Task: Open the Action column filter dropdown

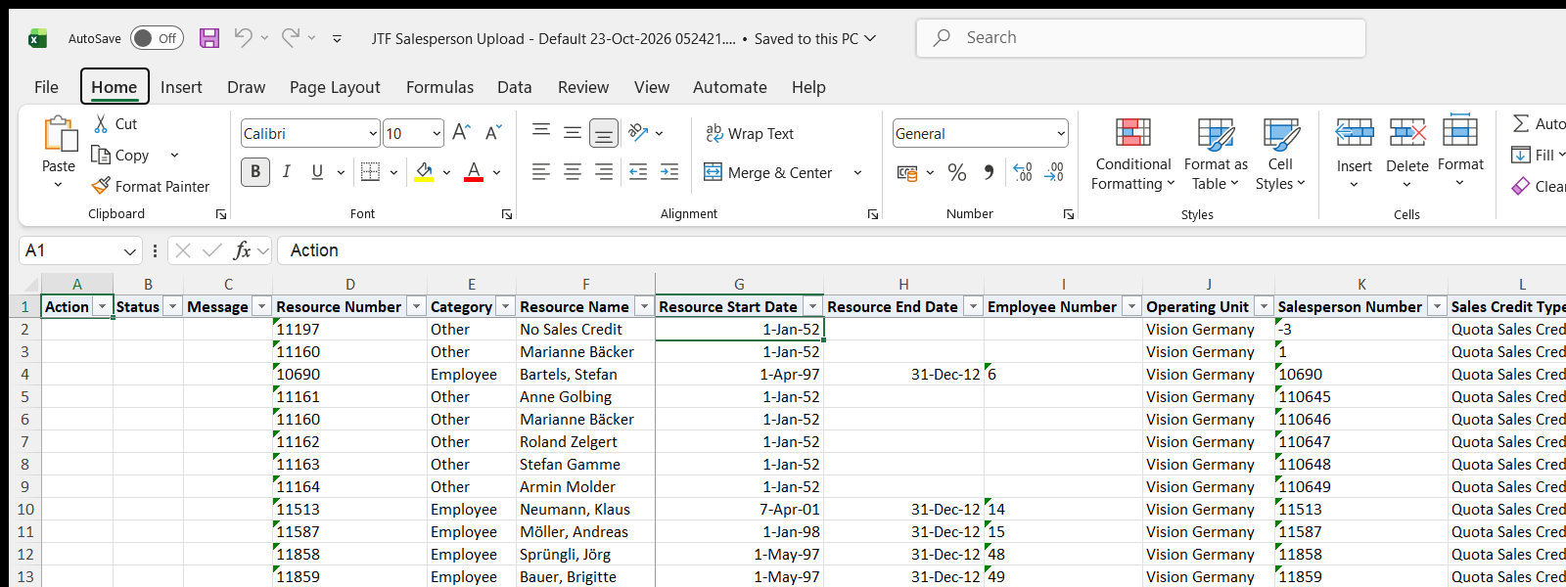Action: pyautogui.click(x=102, y=307)
